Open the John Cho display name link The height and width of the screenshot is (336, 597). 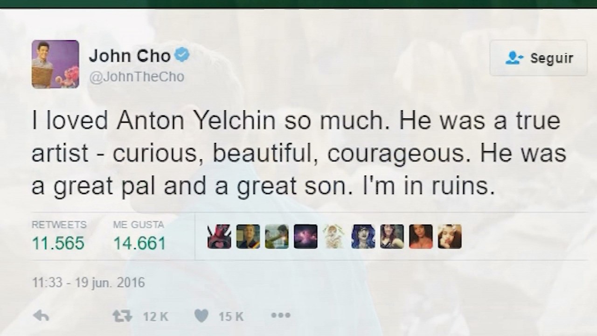[x=130, y=56]
